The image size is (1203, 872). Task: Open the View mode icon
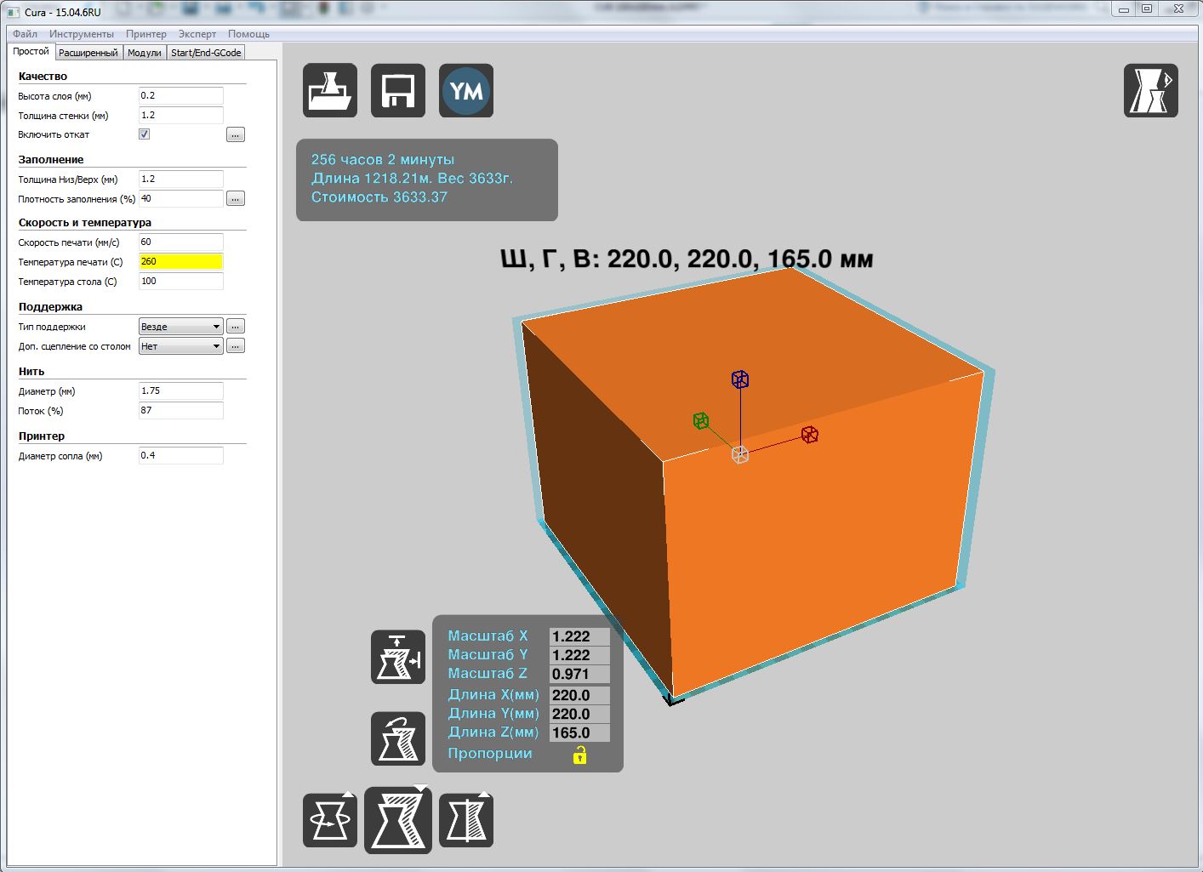click(x=1150, y=90)
